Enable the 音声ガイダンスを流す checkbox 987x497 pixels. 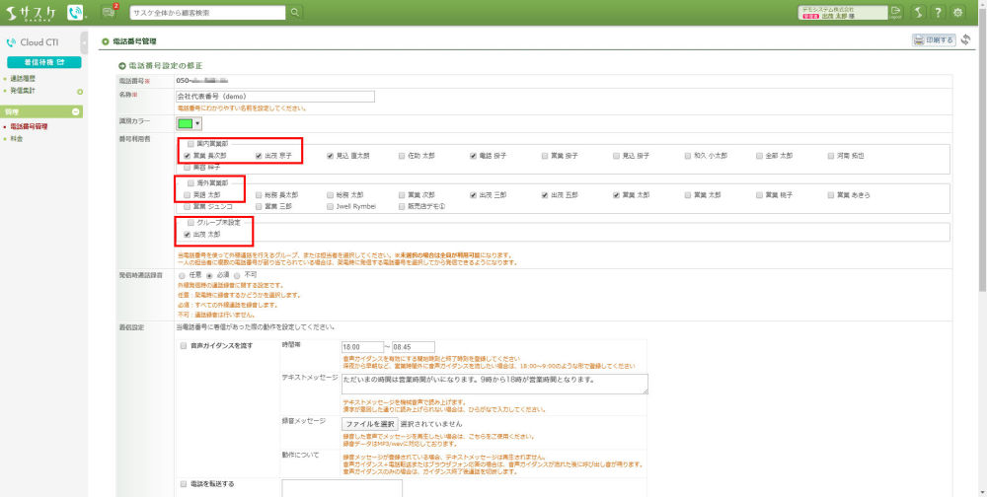pyautogui.click(x=184, y=346)
